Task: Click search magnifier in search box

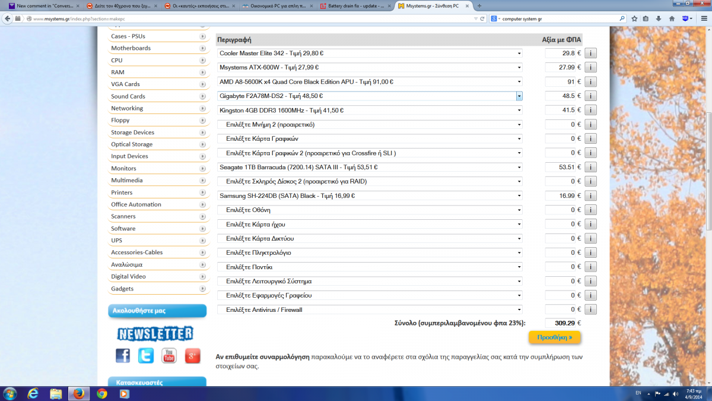Action: click(x=622, y=18)
